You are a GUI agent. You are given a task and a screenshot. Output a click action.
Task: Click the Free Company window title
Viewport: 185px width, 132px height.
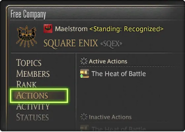click(x=28, y=14)
